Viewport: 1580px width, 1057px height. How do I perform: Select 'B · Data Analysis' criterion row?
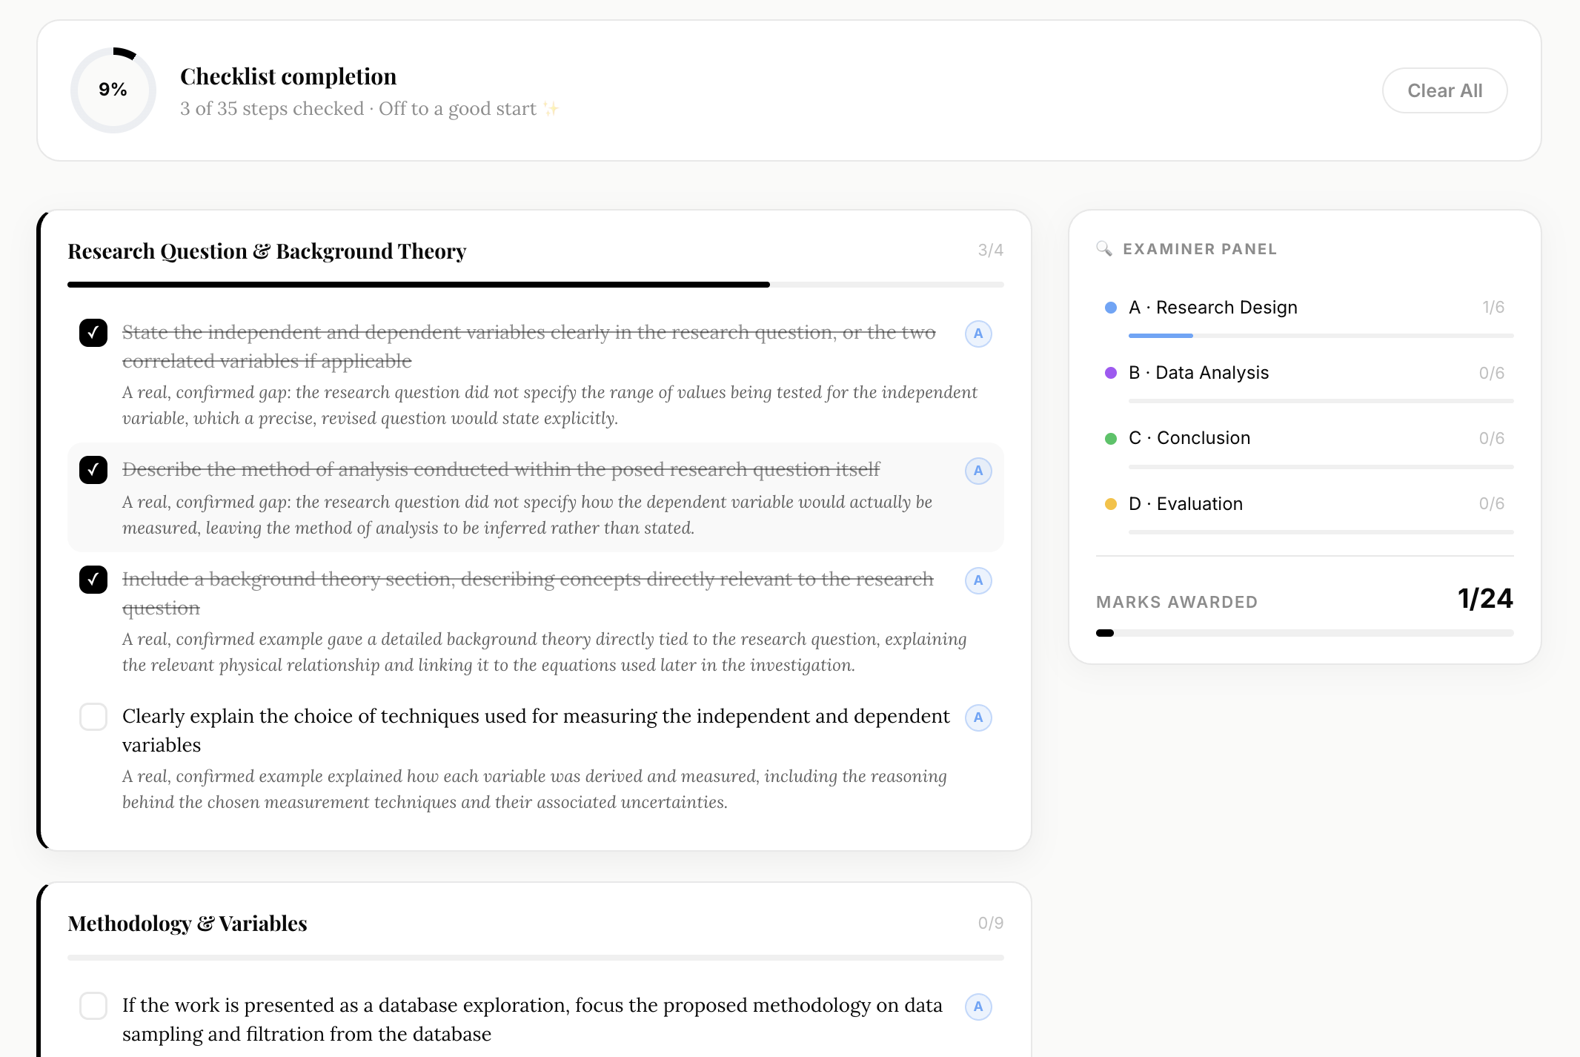point(1305,381)
